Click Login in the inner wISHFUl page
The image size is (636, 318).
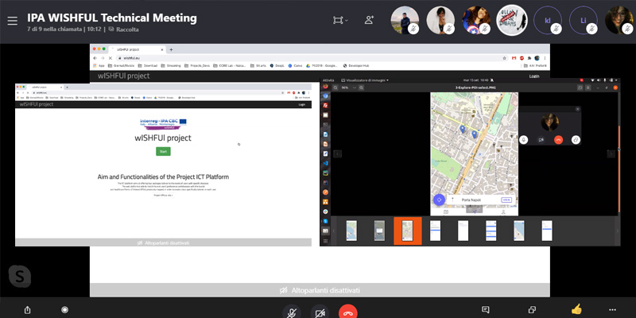302,105
